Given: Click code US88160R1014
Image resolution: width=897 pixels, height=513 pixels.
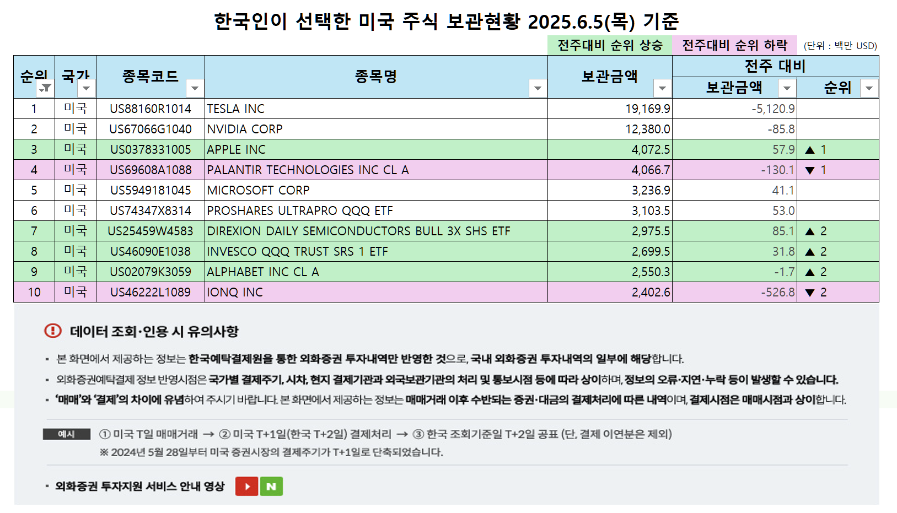Looking at the screenshot, I should pyautogui.click(x=151, y=109).
